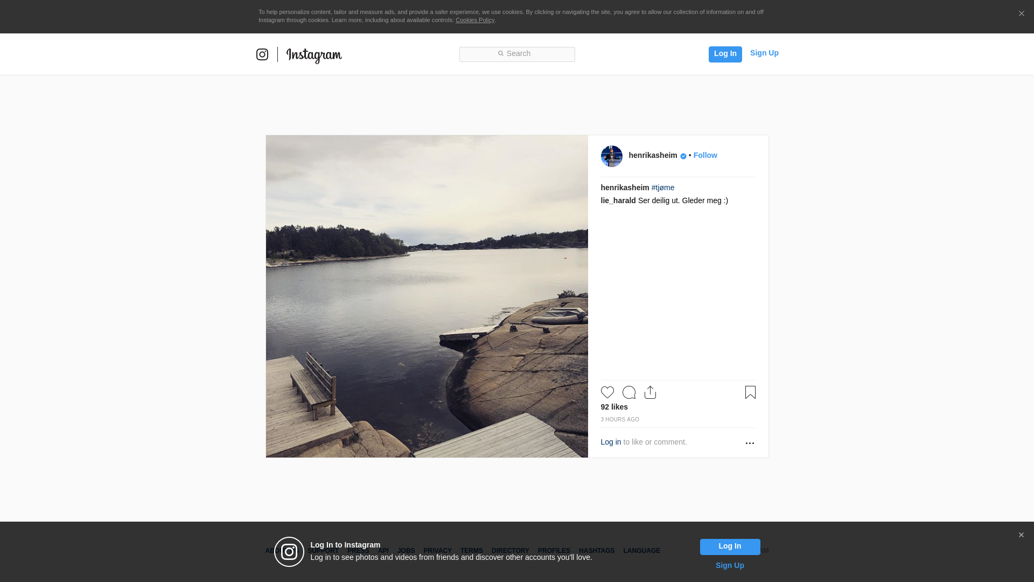Click the comment bubble icon
This screenshot has height=582, width=1034.
click(x=628, y=392)
